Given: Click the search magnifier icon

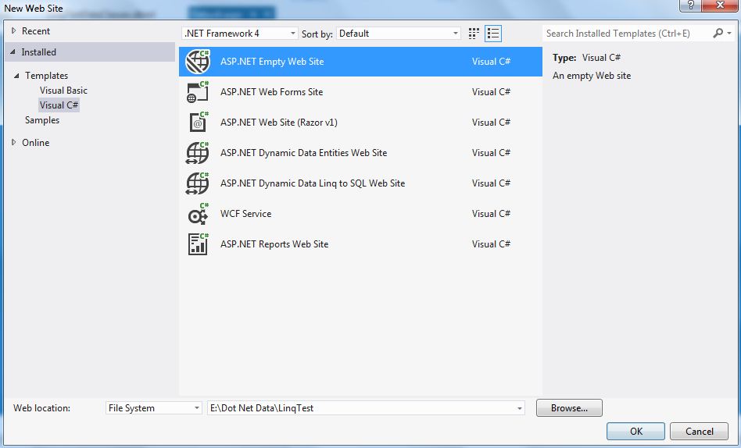Looking at the screenshot, I should coord(718,33).
